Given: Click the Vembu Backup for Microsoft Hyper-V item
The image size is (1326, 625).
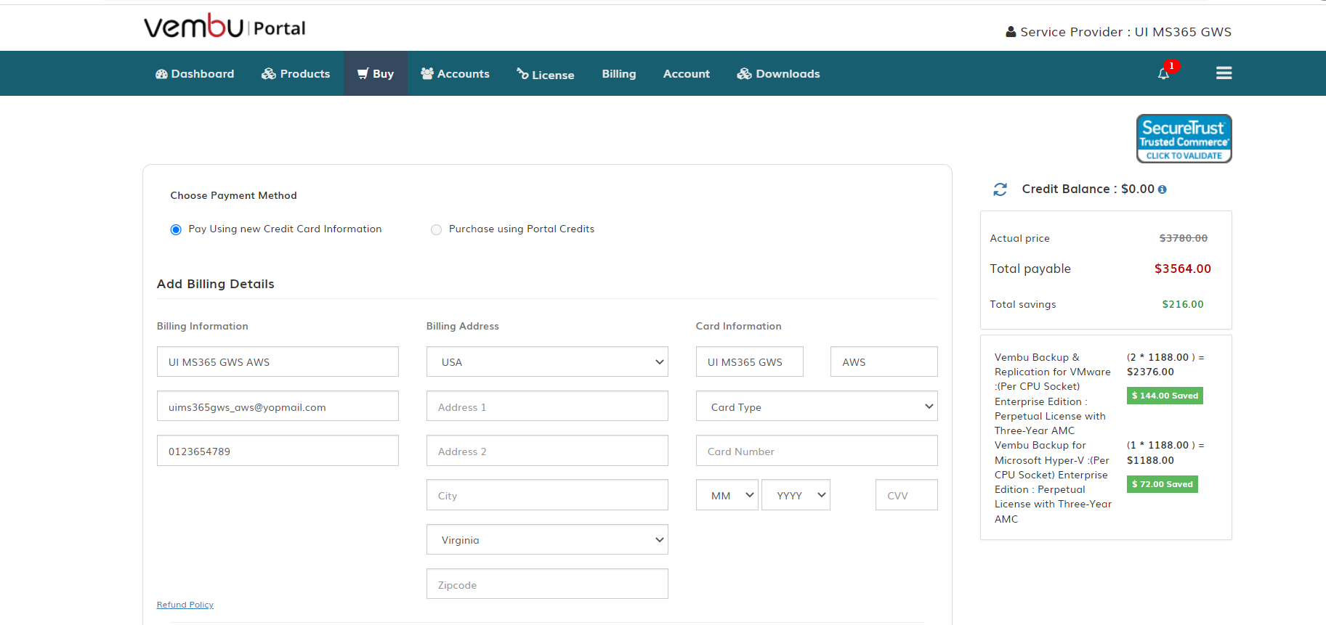Looking at the screenshot, I should click(x=1053, y=482).
